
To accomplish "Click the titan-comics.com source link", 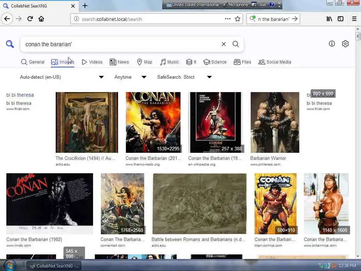I will (268, 246).
